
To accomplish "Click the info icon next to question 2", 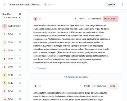I will [x=40, y=86].
